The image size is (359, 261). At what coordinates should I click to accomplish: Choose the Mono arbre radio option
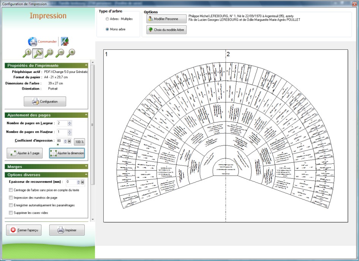(x=108, y=29)
